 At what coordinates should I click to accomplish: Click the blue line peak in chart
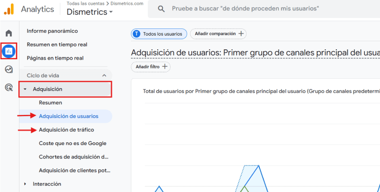pyautogui.click(x=258, y=165)
